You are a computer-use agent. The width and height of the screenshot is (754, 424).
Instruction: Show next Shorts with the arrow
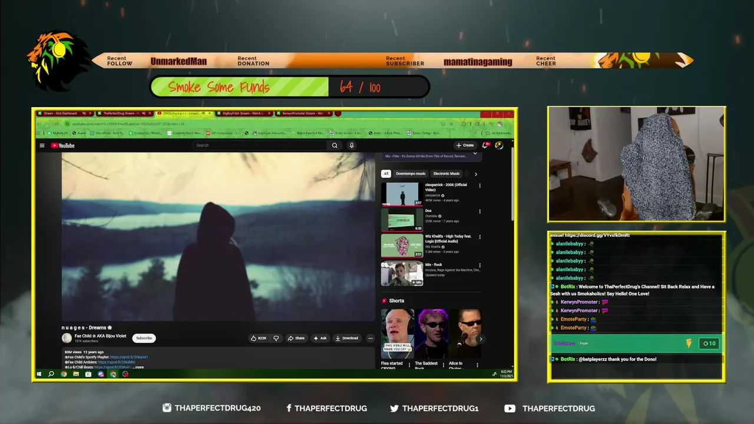coord(481,339)
